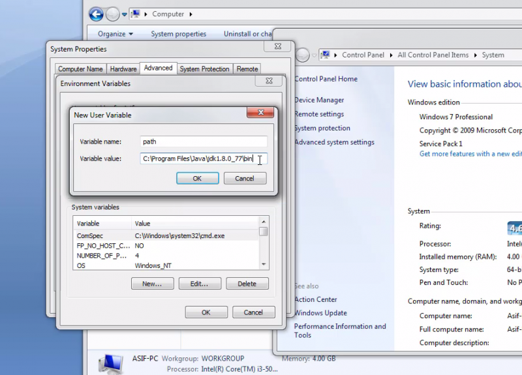The height and width of the screenshot is (375, 522).
Task: Click the System breadcrumb
Action: (493, 55)
